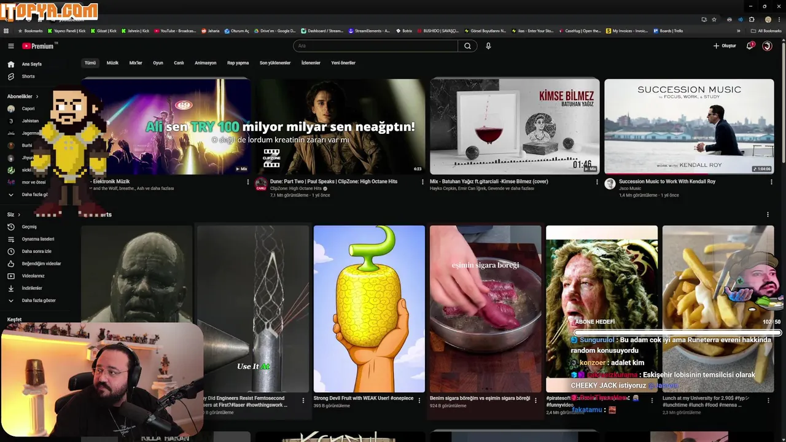786x442 pixels.
Task: Open the Oluştur create menu
Action: tap(725, 46)
